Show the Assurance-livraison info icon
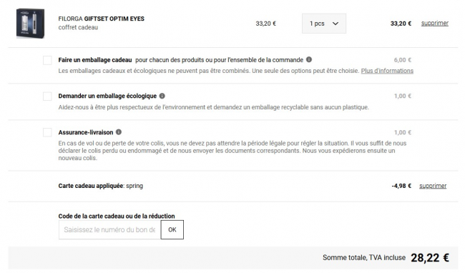 [x=119, y=132]
